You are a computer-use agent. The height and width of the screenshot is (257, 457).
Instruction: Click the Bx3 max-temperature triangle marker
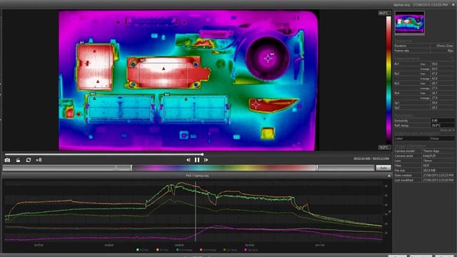click(94, 99)
